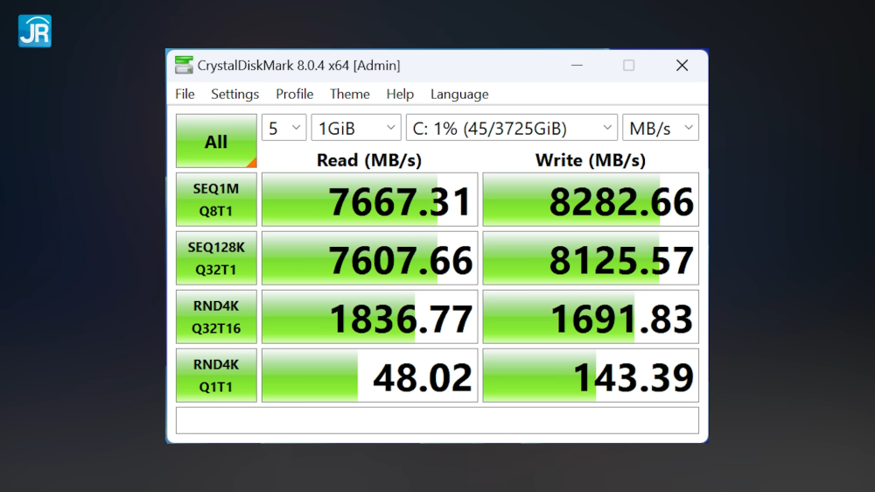875x492 pixels.
Task: Minimize the CrystalDiskMark window
Action: tap(576, 66)
